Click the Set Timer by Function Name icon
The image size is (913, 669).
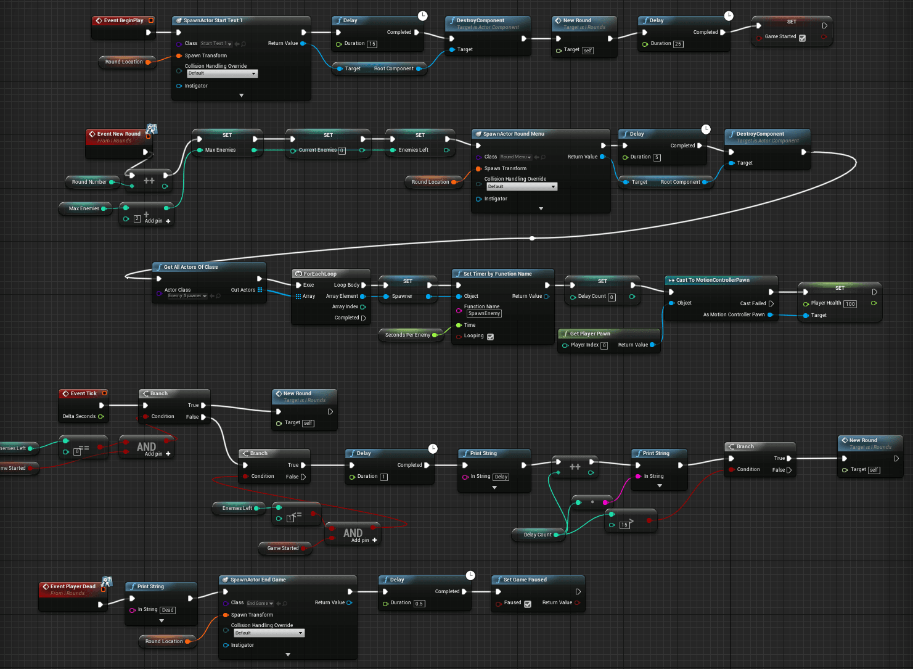click(x=459, y=273)
